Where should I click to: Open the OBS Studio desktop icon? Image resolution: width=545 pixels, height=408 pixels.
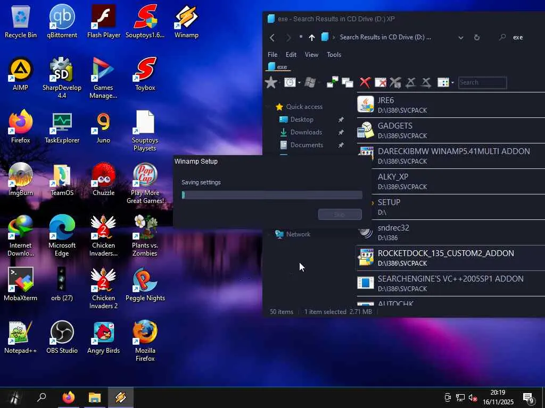pos(62,337)
